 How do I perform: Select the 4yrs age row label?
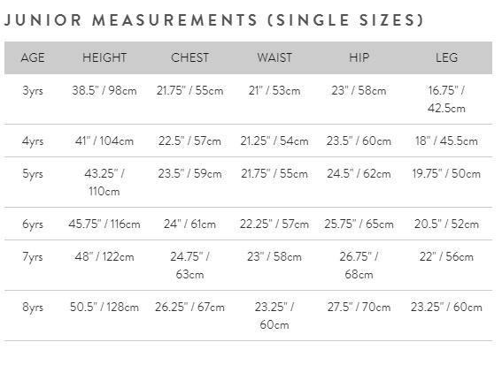(x=33, y=141)
